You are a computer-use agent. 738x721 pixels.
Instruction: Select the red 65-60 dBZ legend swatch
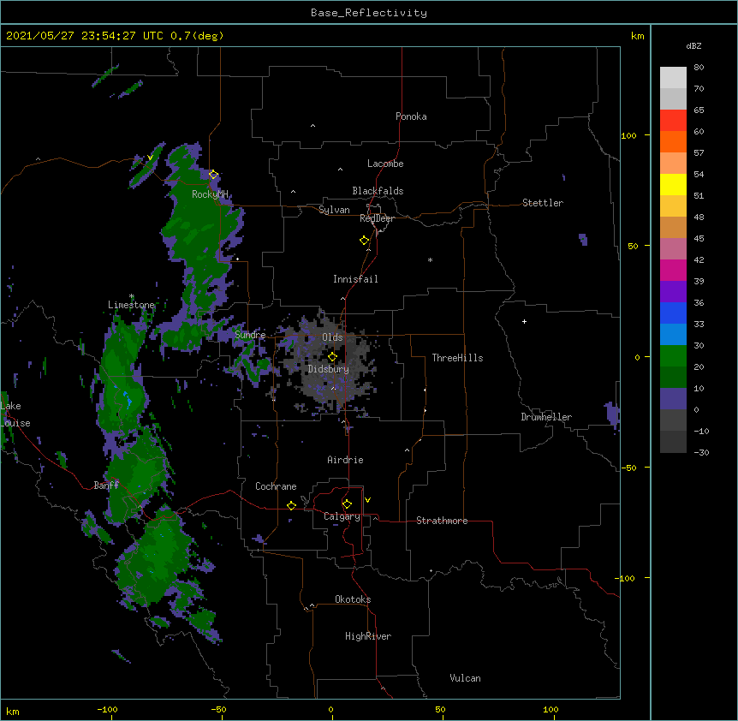pyautogui.click(x=673, y=121)
